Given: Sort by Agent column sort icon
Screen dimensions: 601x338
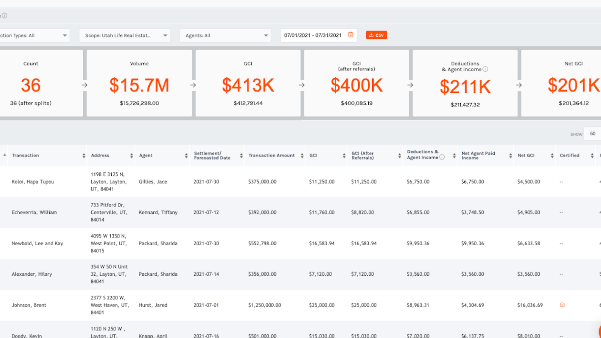Looking at the screenshot, I should (x=186, y=156).
